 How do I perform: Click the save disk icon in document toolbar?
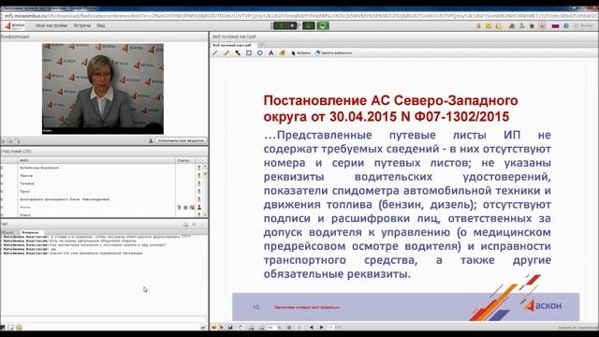click(x=230, y=328)
